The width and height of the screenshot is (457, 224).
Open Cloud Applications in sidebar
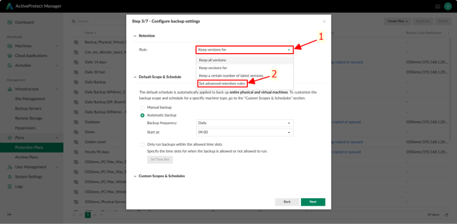[x=31, y=55]
